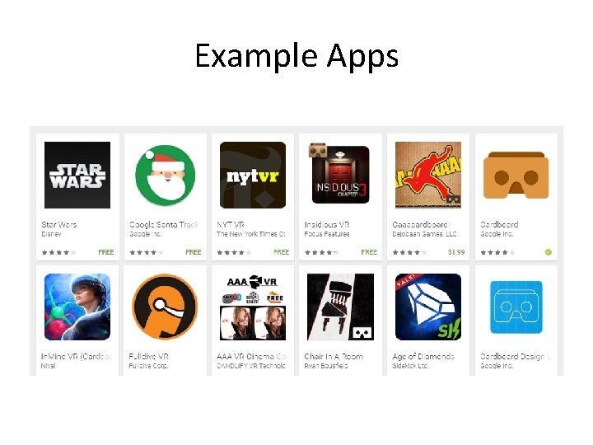Open the Star Wars app icon

coord(77,175)
